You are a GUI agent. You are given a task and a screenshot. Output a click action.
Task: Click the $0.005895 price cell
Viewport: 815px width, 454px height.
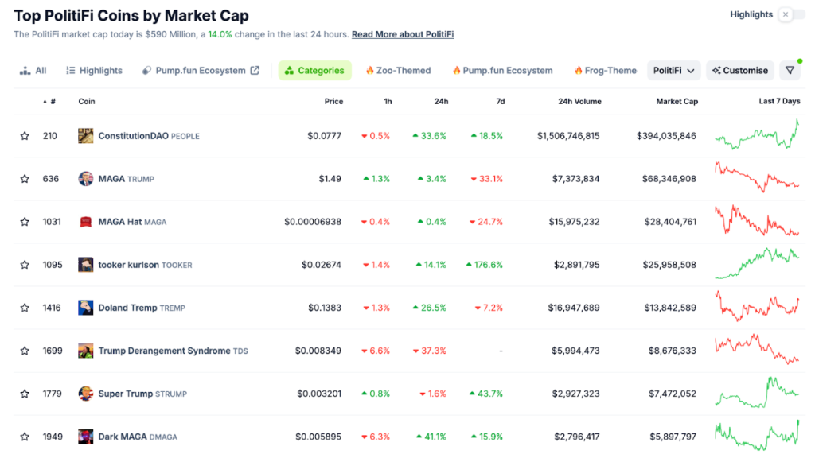tap(318, 437)
